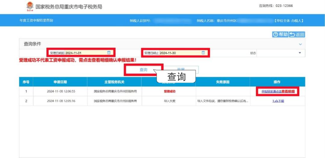Open 申报结果请点击查看明细 link
Screen dimensions: 325x158
point(278,91)
